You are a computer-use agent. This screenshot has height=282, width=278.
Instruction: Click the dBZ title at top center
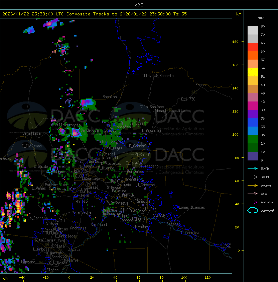point(139,5)
